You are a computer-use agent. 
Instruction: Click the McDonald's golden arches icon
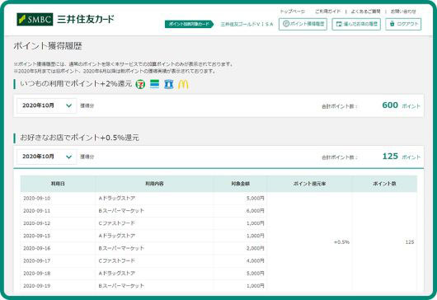point(183,84)
